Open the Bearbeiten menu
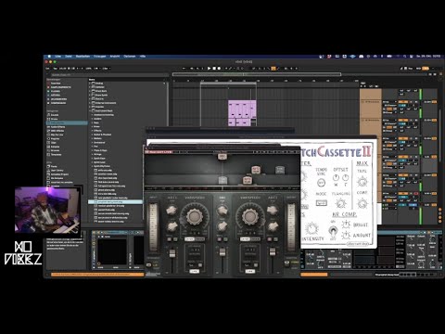 click(83, 57)
